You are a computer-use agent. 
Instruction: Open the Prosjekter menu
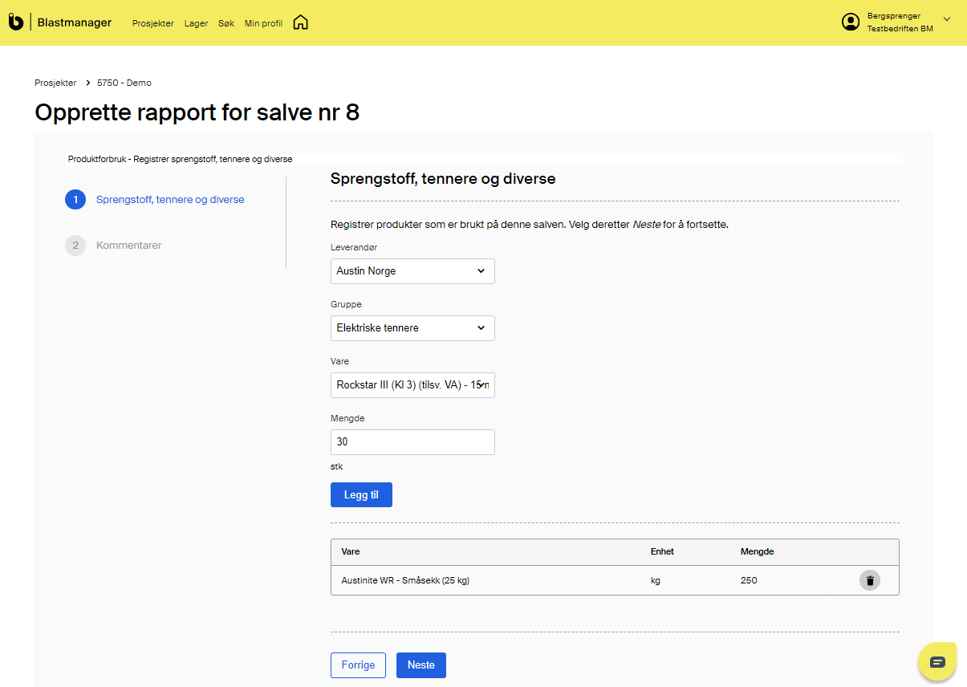153,23
